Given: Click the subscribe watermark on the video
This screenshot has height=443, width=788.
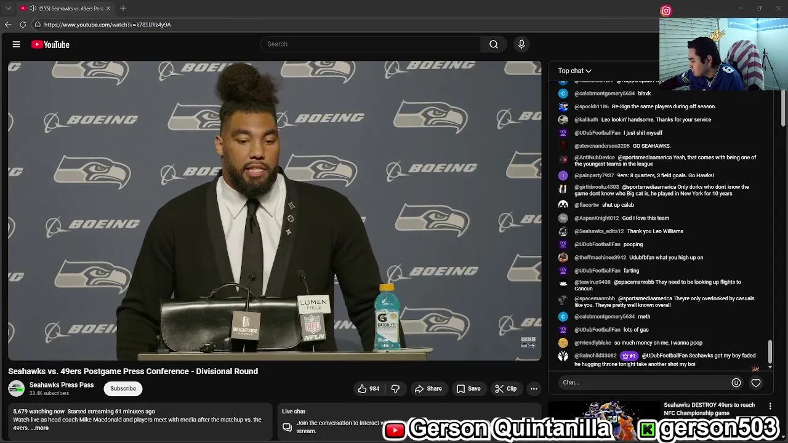Looking at the screenshot, I should 528,343.
